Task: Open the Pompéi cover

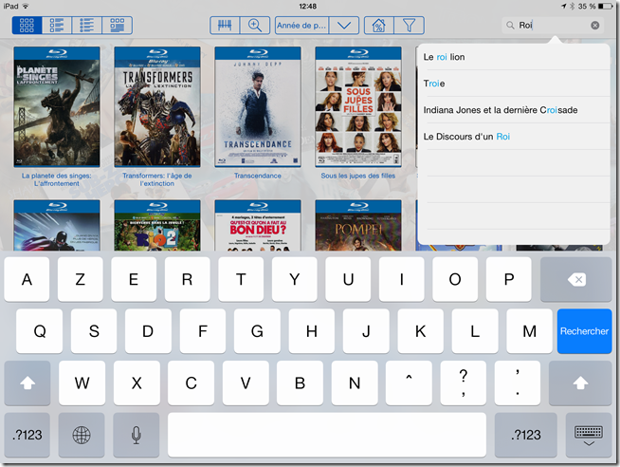Action: [x=358, y=225]
